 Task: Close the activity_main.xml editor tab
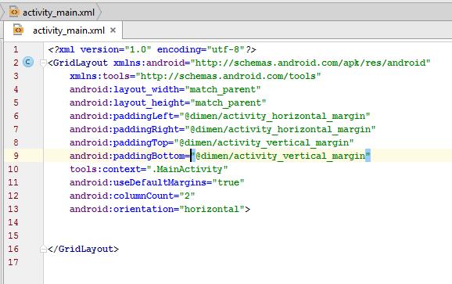pyautogui.click(x=113, y=30)
